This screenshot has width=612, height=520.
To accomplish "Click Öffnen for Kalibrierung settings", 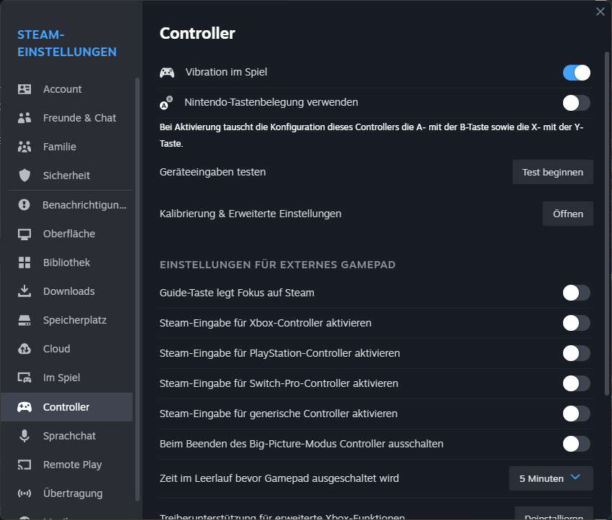I will pos(567,214).
